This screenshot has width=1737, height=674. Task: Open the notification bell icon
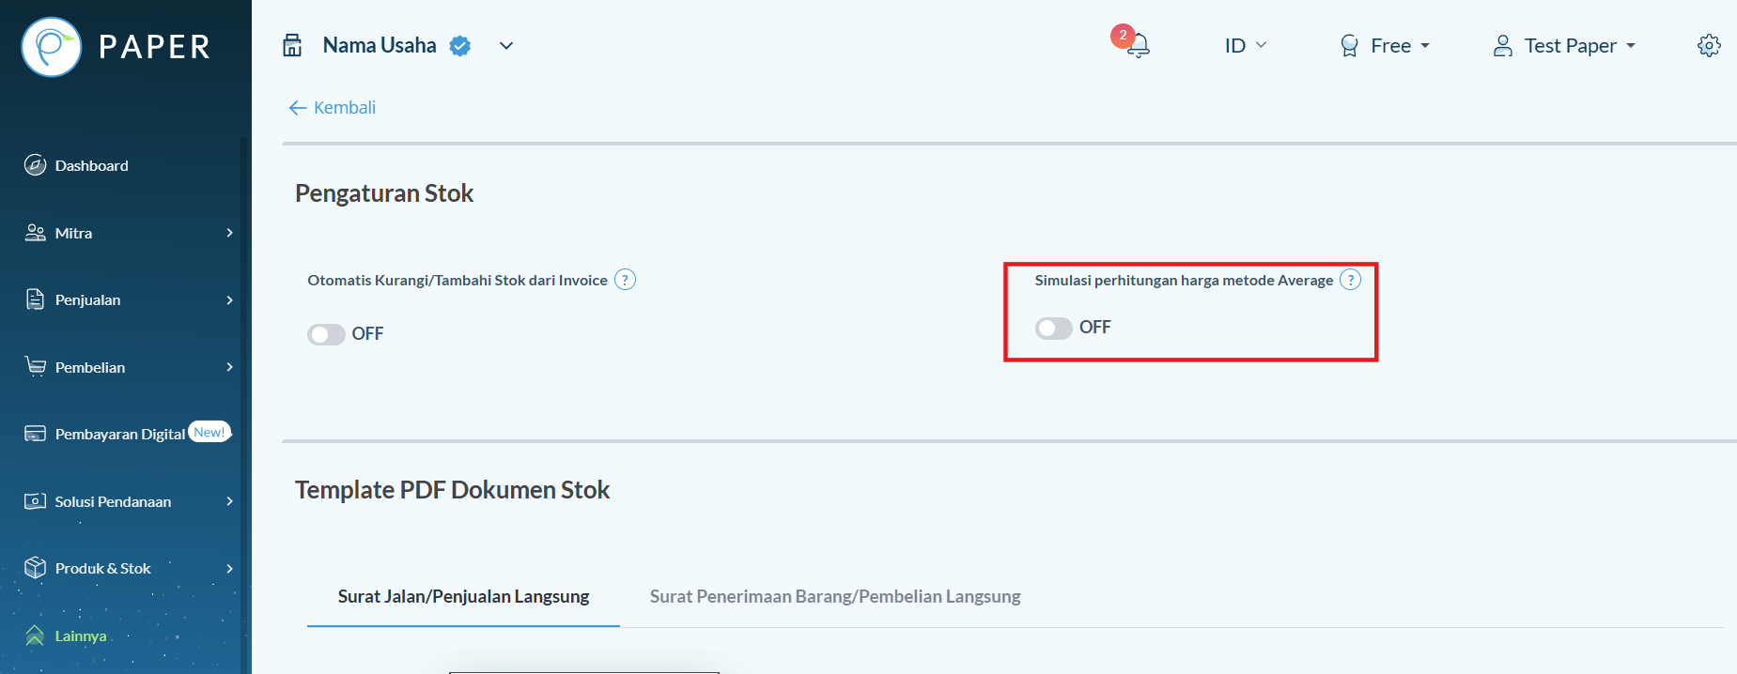1138,44
